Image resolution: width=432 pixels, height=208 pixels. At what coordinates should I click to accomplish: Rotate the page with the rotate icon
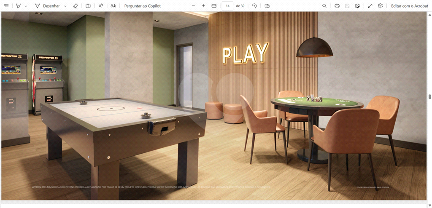(x=254, y=6)
